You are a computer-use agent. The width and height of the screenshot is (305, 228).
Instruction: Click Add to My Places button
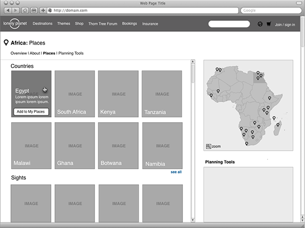31,112
